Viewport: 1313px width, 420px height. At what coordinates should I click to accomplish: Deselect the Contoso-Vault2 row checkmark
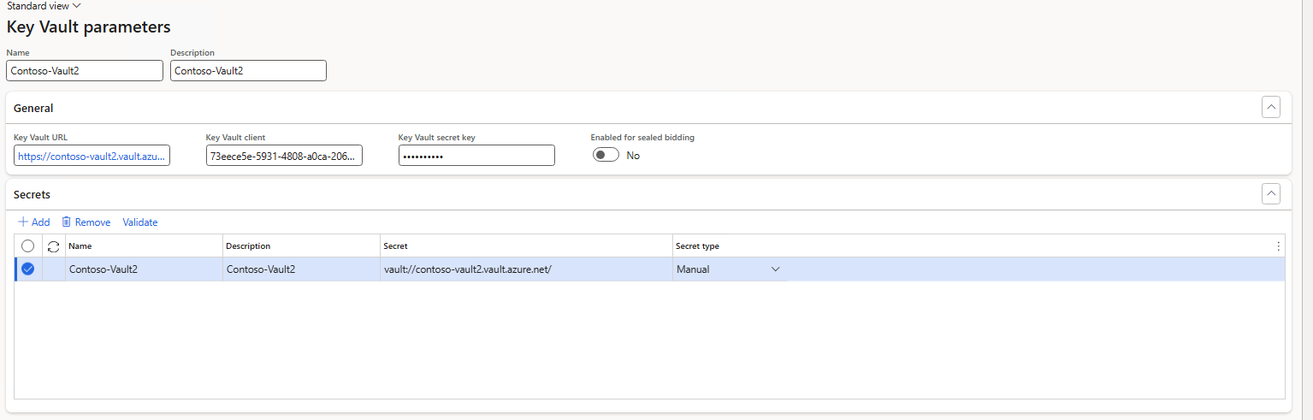(x=27, y=269)
